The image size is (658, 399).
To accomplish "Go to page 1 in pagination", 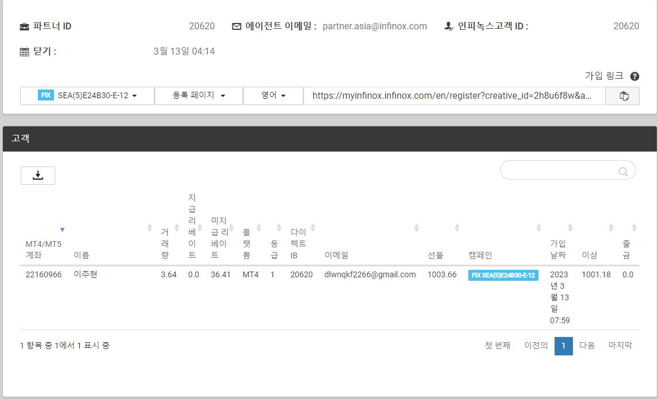I will click(563, 346).
